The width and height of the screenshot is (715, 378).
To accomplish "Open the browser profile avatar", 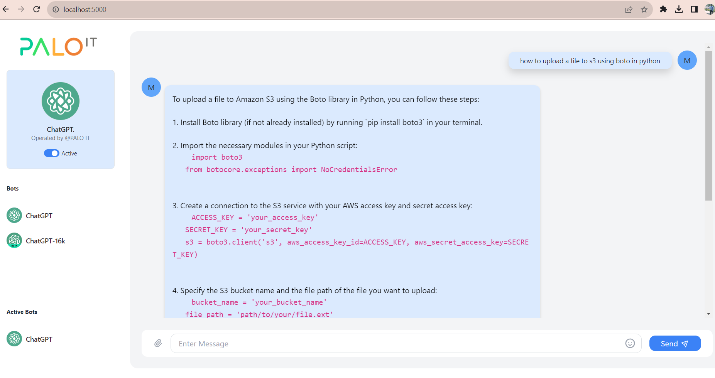I will point(710,9).
